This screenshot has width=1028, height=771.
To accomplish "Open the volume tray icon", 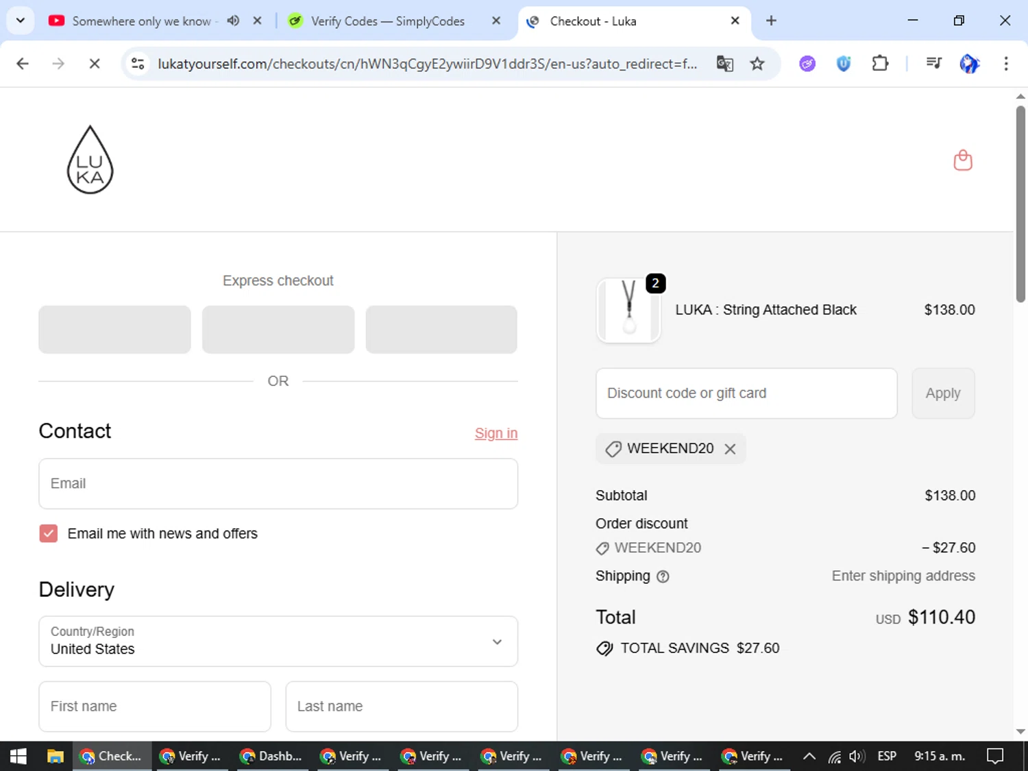I will [857, 757].
